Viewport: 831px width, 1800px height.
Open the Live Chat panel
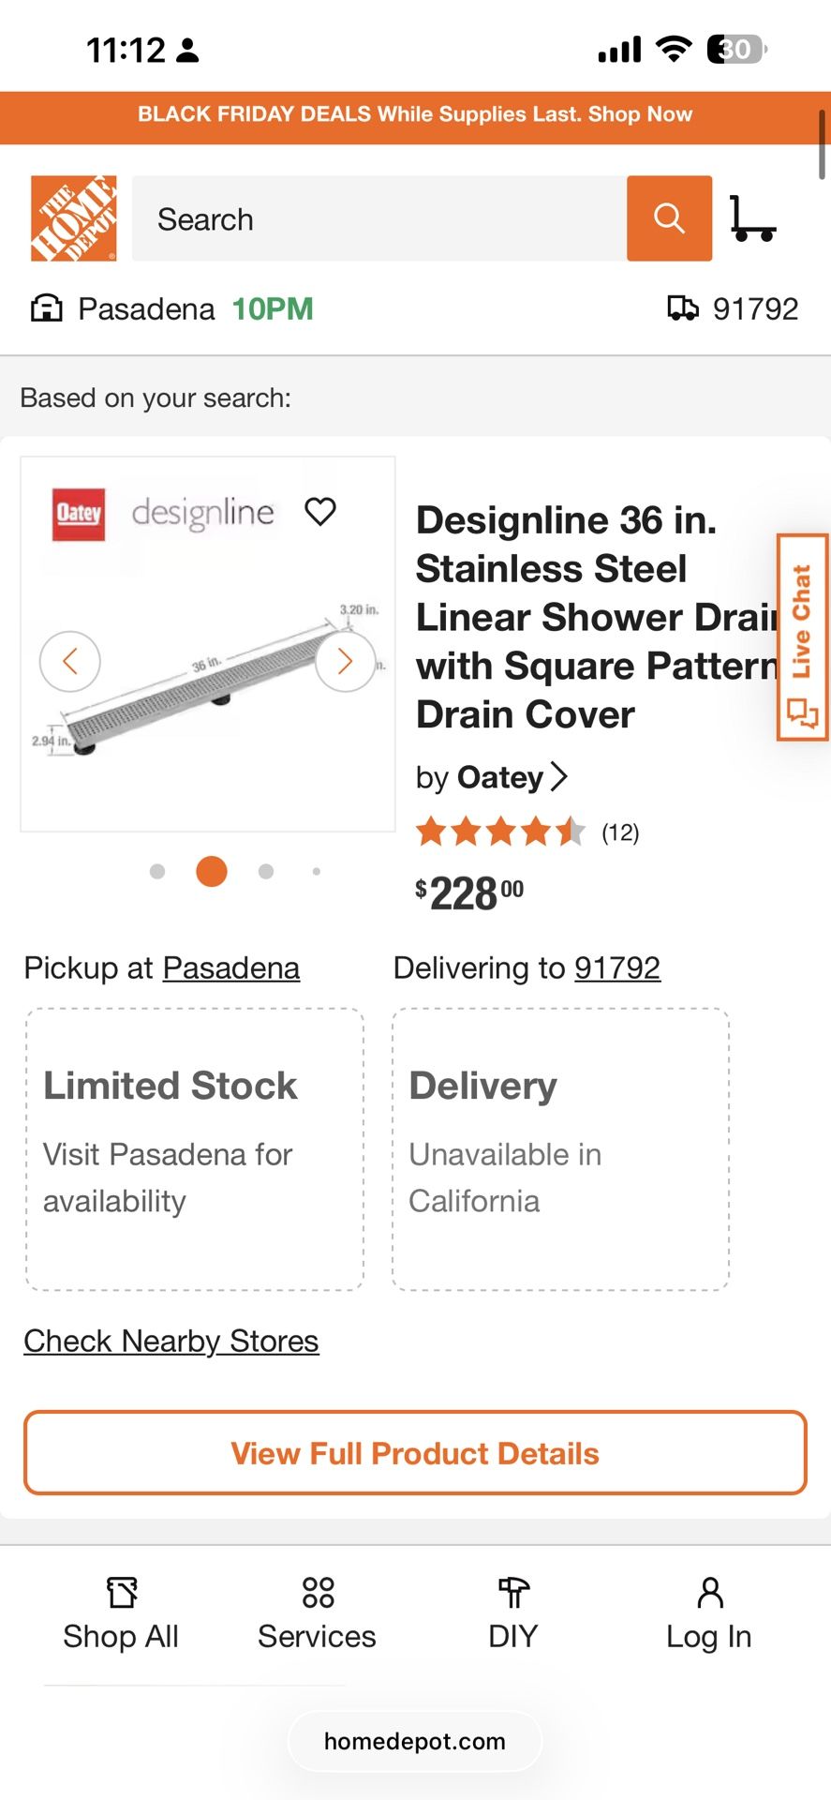(802, 637)
